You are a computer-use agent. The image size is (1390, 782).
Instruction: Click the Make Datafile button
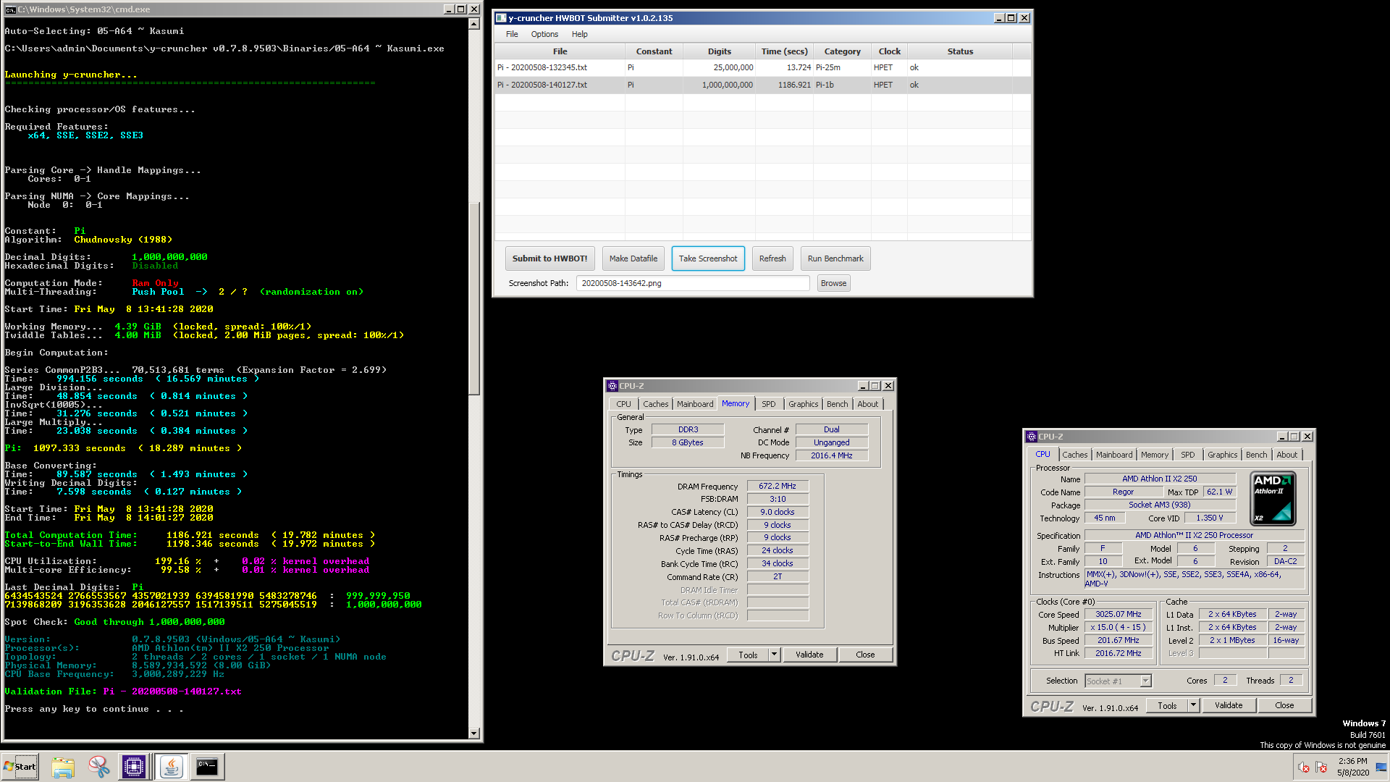pos(633,258)
